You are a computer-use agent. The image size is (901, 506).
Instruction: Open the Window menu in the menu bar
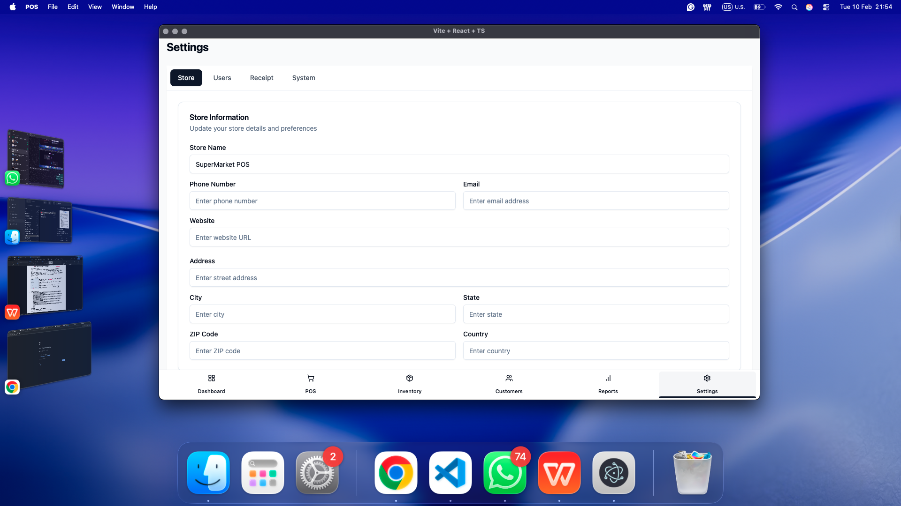[x=122, y=7]
